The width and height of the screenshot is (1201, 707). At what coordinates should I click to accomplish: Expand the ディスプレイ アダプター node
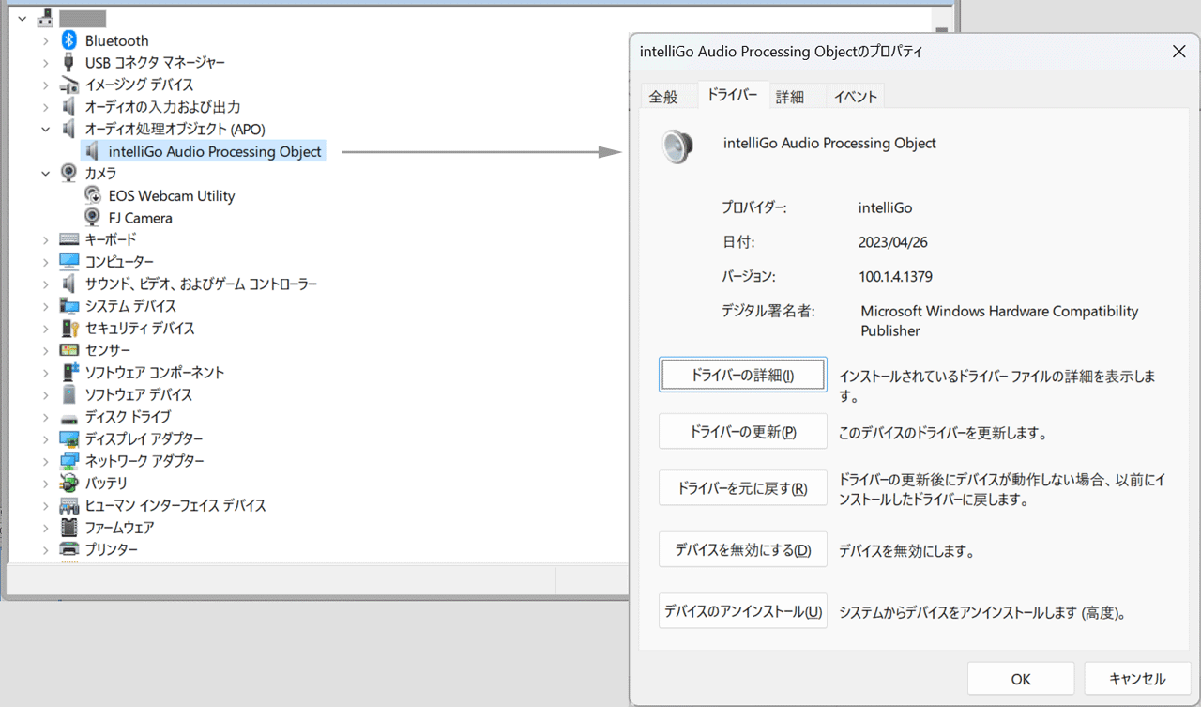(x=45, y=438)
